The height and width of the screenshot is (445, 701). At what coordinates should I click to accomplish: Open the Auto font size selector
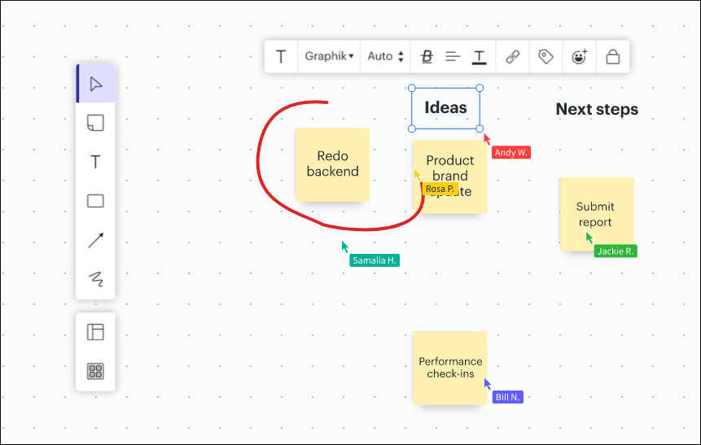point(385,57)
